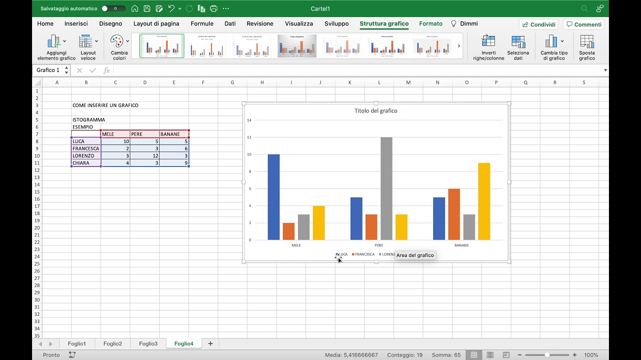Open the Home ribbon tab
The height and width of the screenshot is (360, 641).
point(45,23)
